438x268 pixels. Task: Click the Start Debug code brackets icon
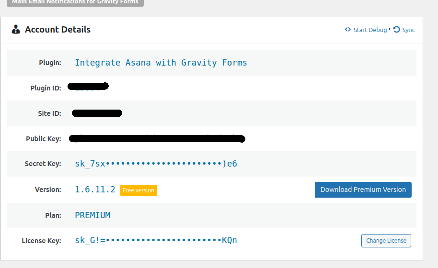(348, 30)
